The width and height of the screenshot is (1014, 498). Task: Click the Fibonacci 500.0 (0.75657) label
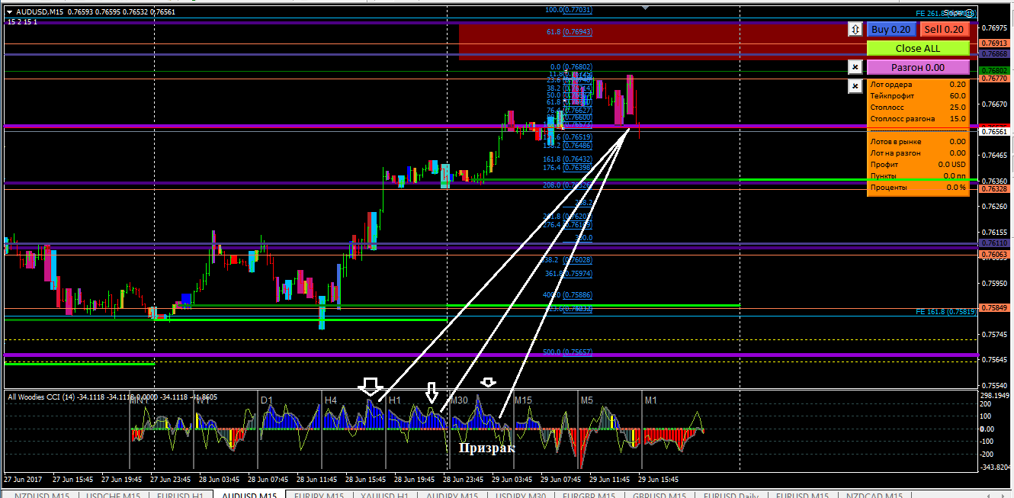tap(567, 352)
